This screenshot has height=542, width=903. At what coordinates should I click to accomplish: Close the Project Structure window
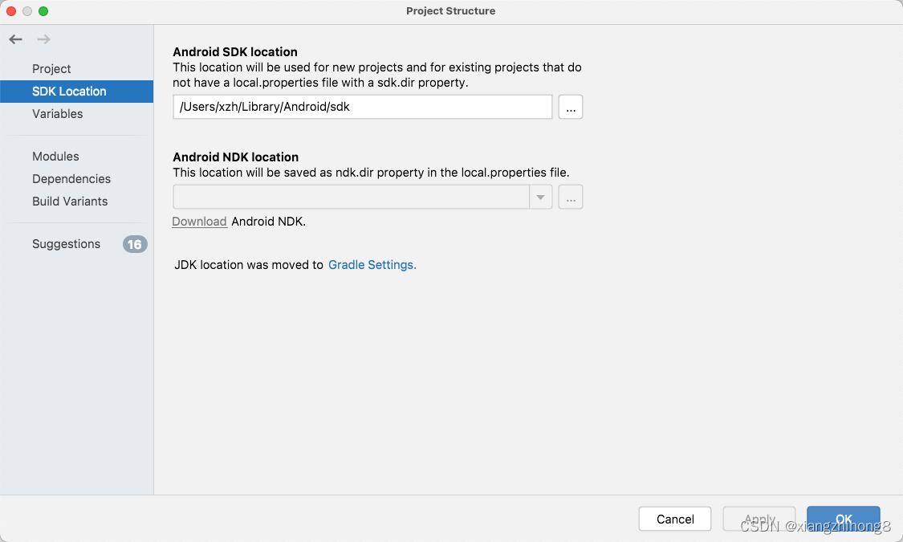11,11
